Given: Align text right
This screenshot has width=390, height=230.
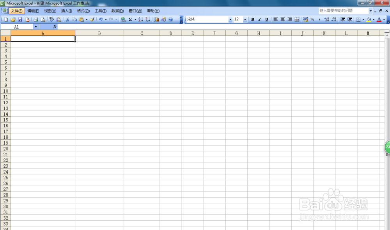Looking at the screenshot, I should coord(290,19).
